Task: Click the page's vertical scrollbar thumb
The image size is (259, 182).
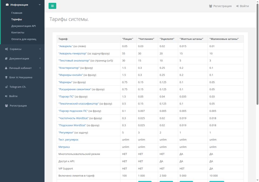Action: 257,54
